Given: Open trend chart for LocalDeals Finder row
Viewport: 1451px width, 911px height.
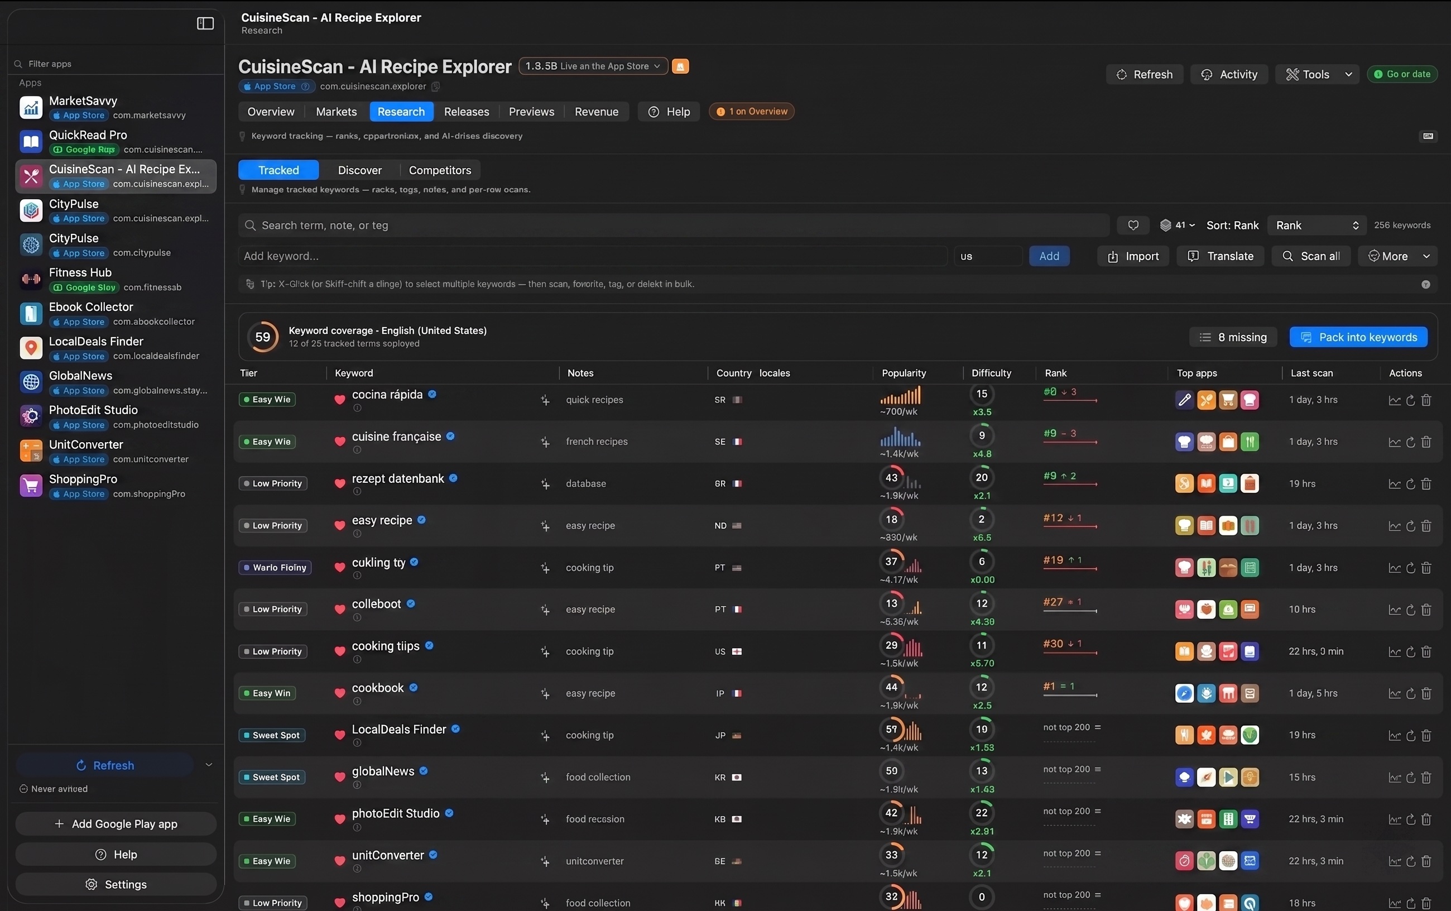Looking at the screenshot, I should pyautogui.click(x=1395, y=735).
